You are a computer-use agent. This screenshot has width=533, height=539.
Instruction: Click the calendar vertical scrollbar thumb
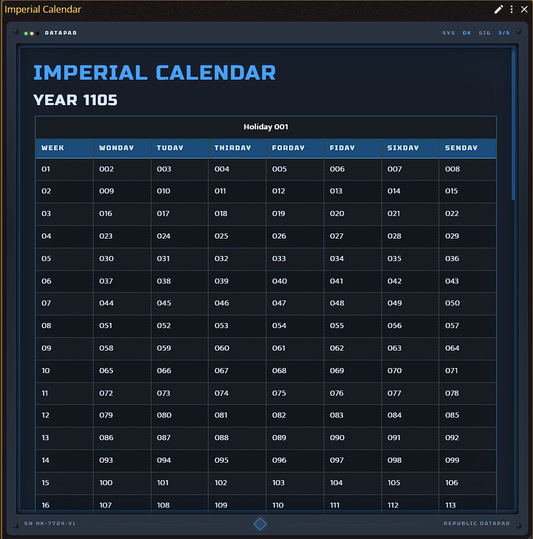coord(513,124)
